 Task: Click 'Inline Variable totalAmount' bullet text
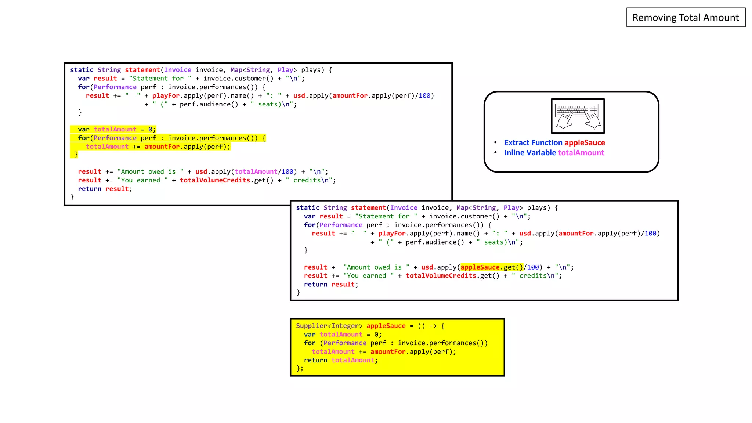[x=554, y=153]
